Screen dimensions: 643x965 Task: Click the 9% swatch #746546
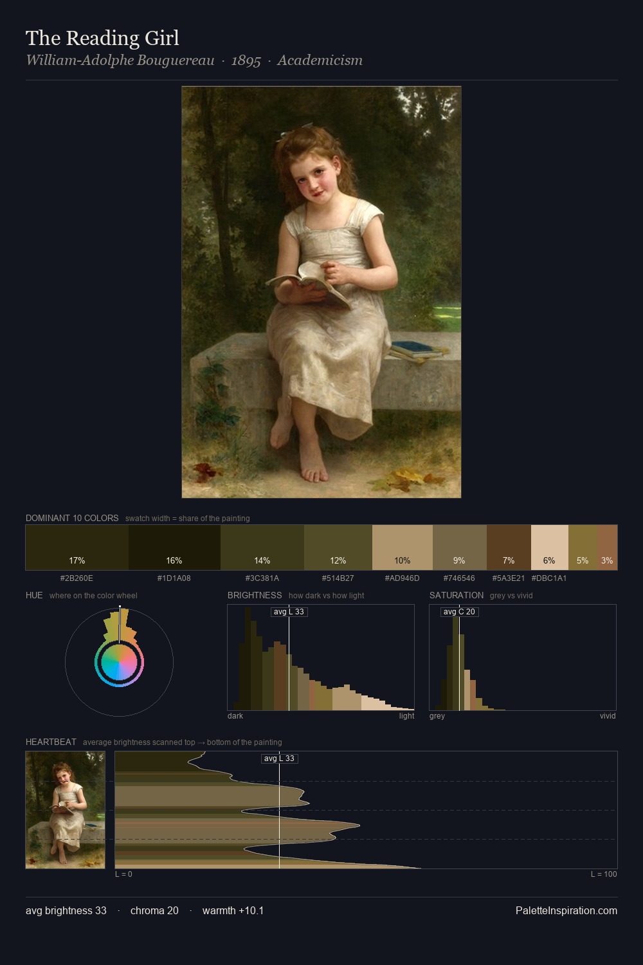[x=460, y=547]
